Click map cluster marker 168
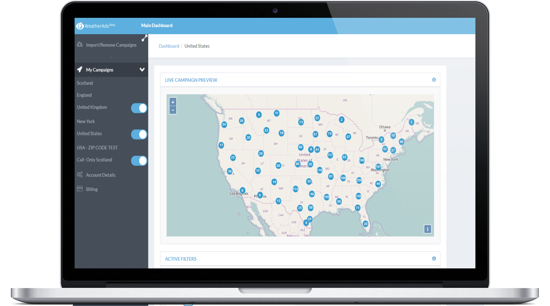This screenshot has height=306, width=550. [x=343, y=178]
